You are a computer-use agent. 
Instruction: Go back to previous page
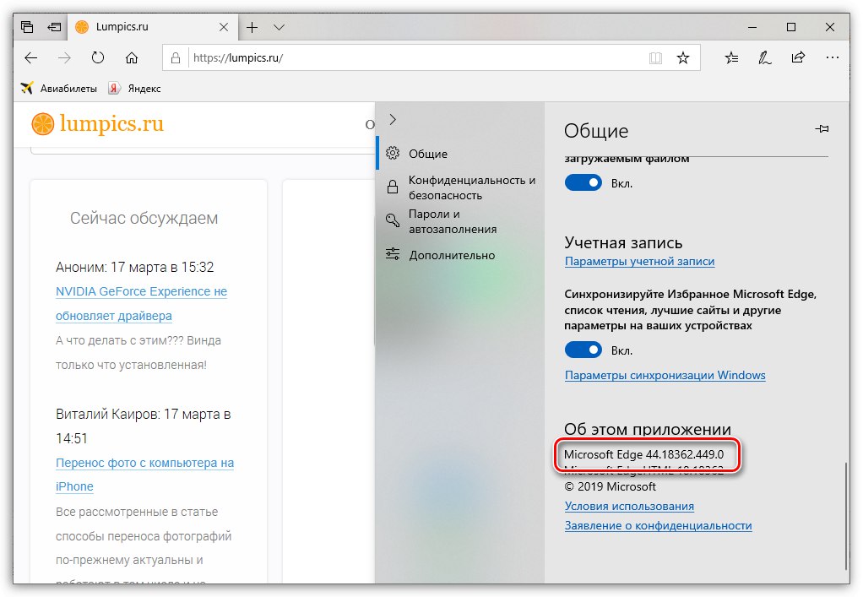(30, 57)
